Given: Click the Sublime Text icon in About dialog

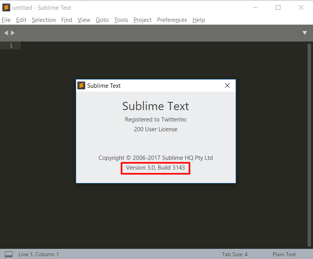Looking at the screenshot, I should (x=81, y=85).
